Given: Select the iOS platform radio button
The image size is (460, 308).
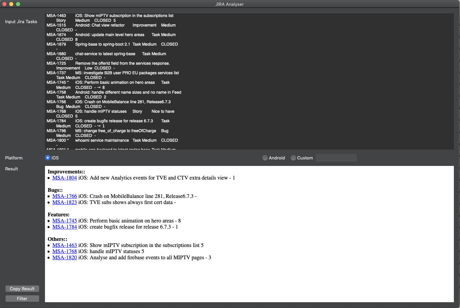Looking at the screenshot, I should [48, 158].
